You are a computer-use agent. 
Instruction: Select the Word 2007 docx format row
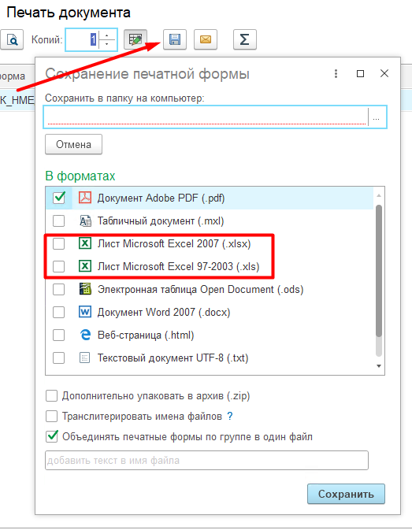pyautogui.click(x=210, y=312)
